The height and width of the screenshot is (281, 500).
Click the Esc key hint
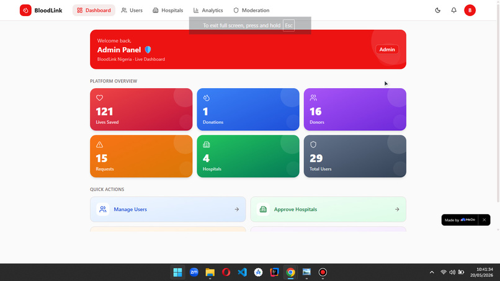(288, 25)
